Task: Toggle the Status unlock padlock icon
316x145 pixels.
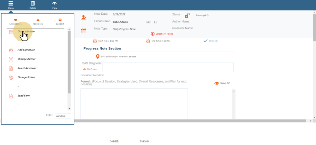Action: [187, 15]
